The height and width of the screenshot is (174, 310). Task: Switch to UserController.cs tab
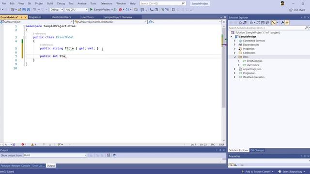pyautogui.click(x=62, y=17)
